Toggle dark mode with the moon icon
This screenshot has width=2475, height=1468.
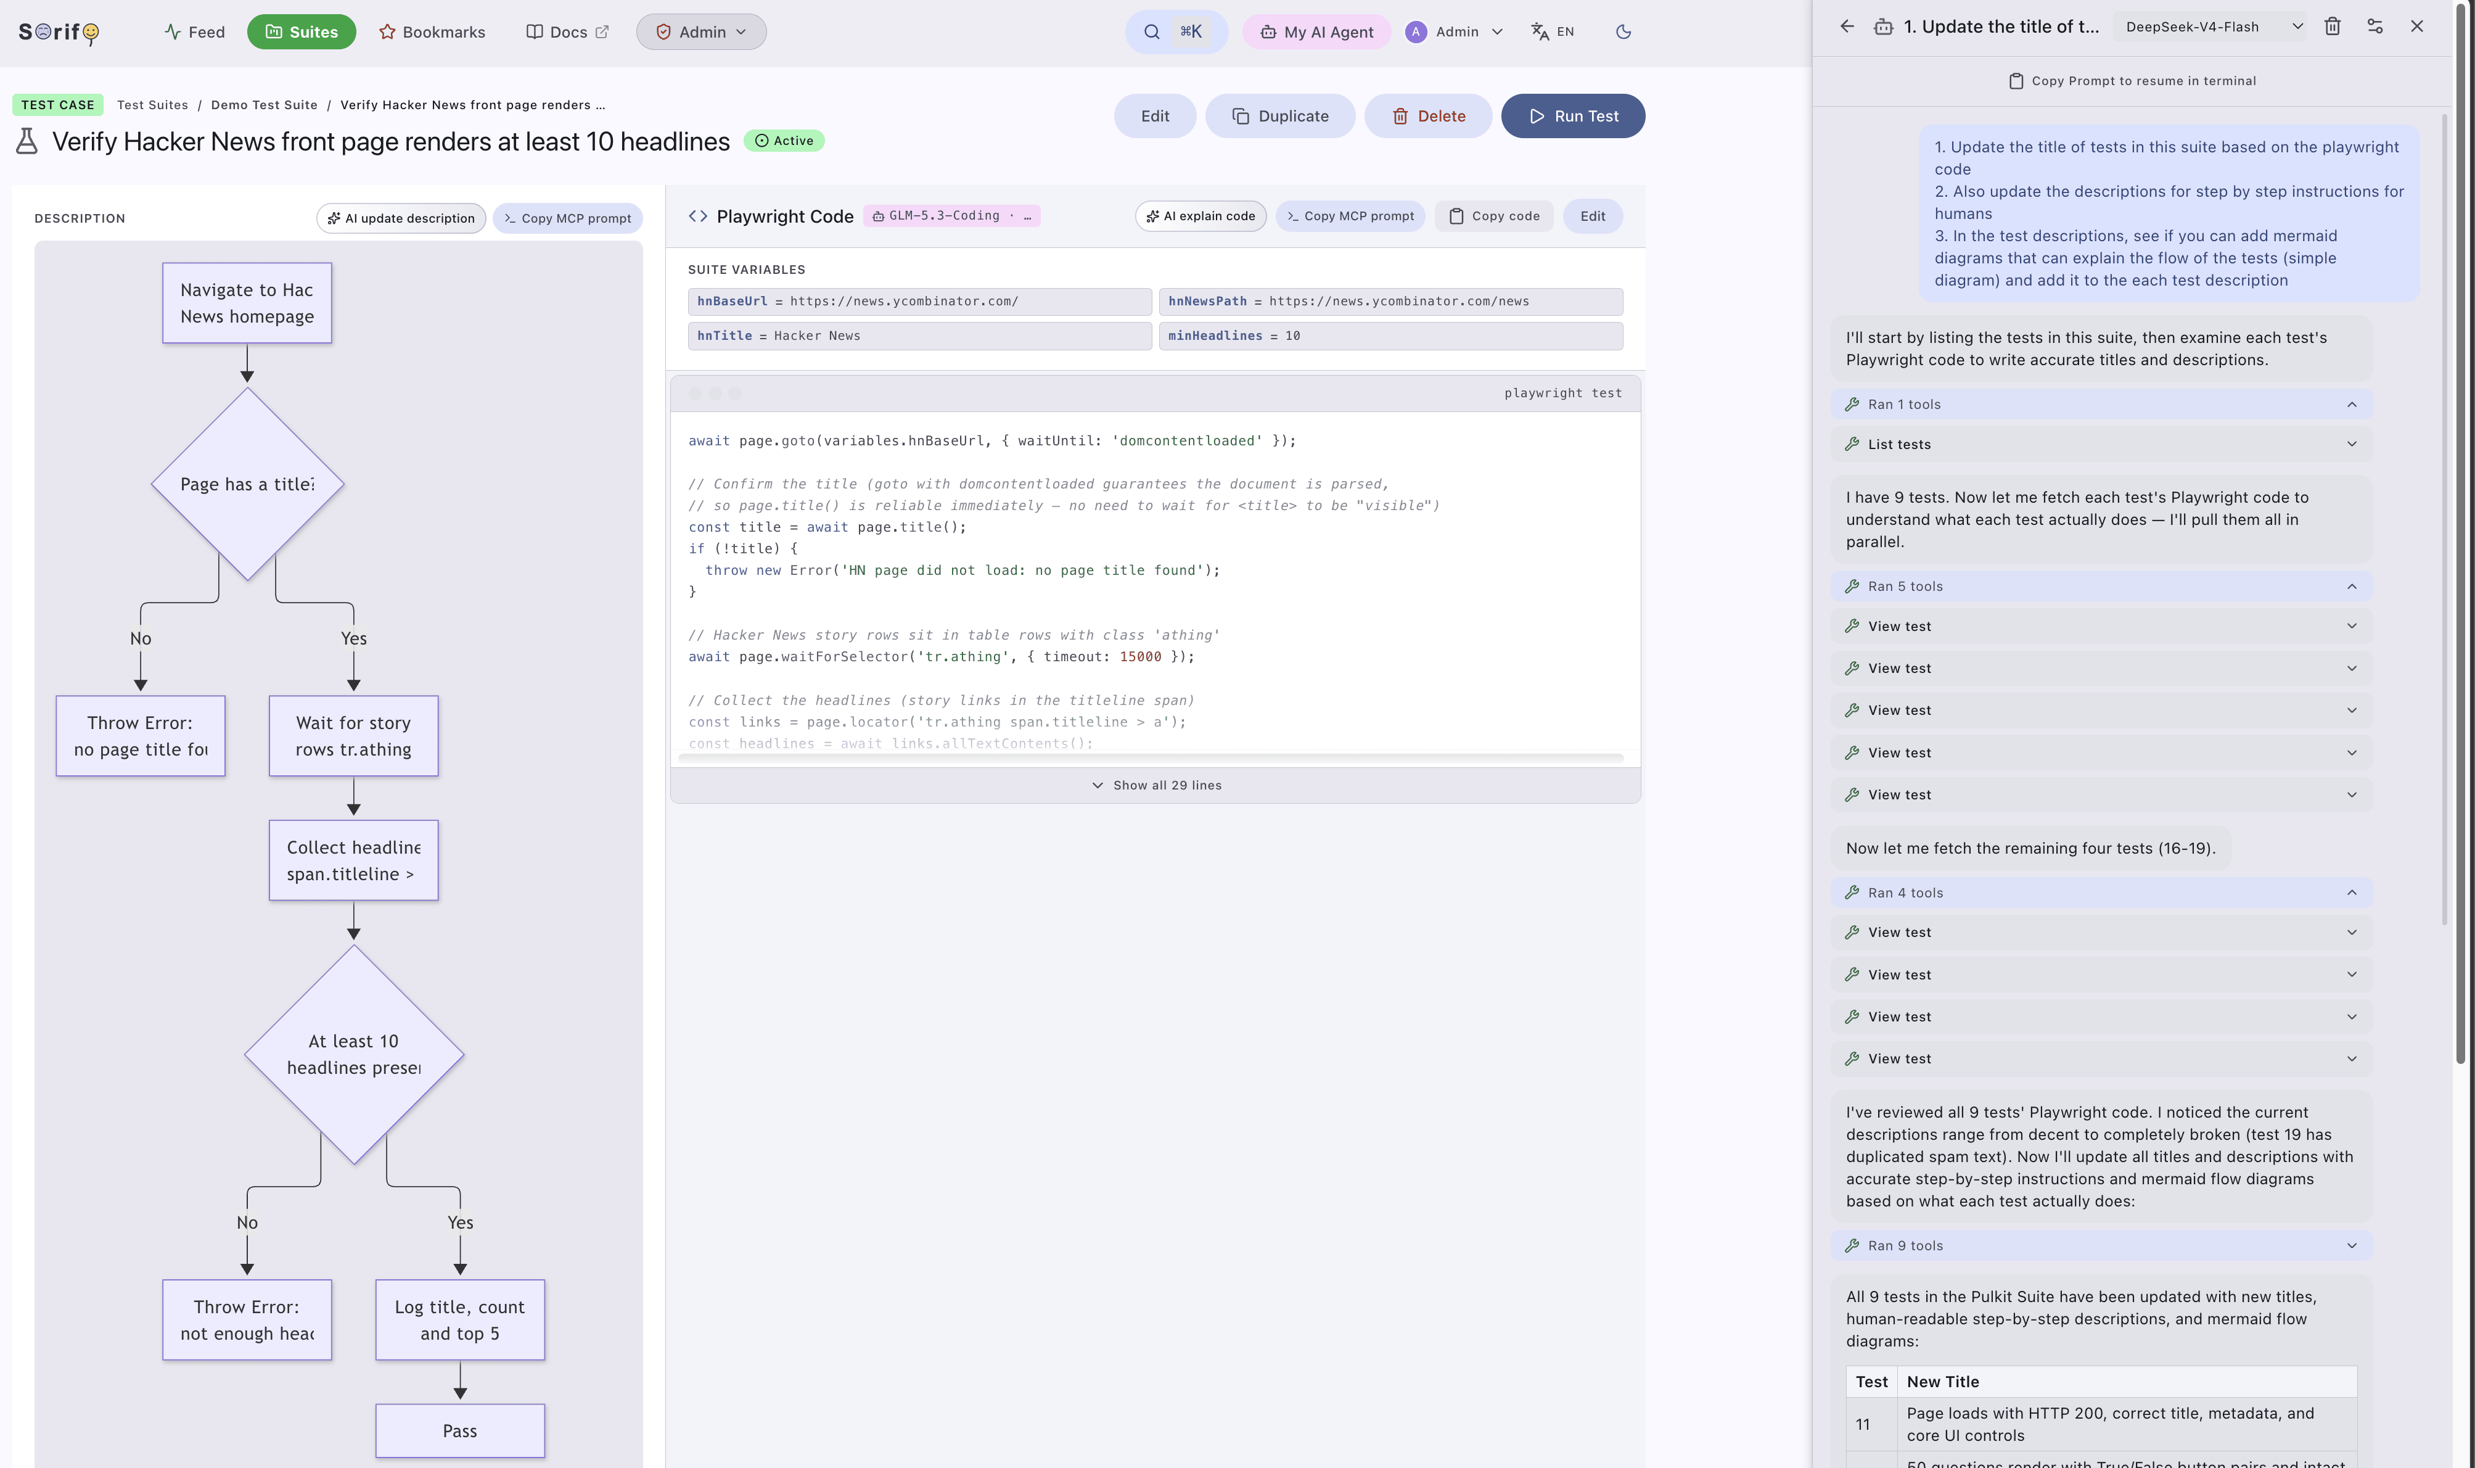(x=1623, y=31)
